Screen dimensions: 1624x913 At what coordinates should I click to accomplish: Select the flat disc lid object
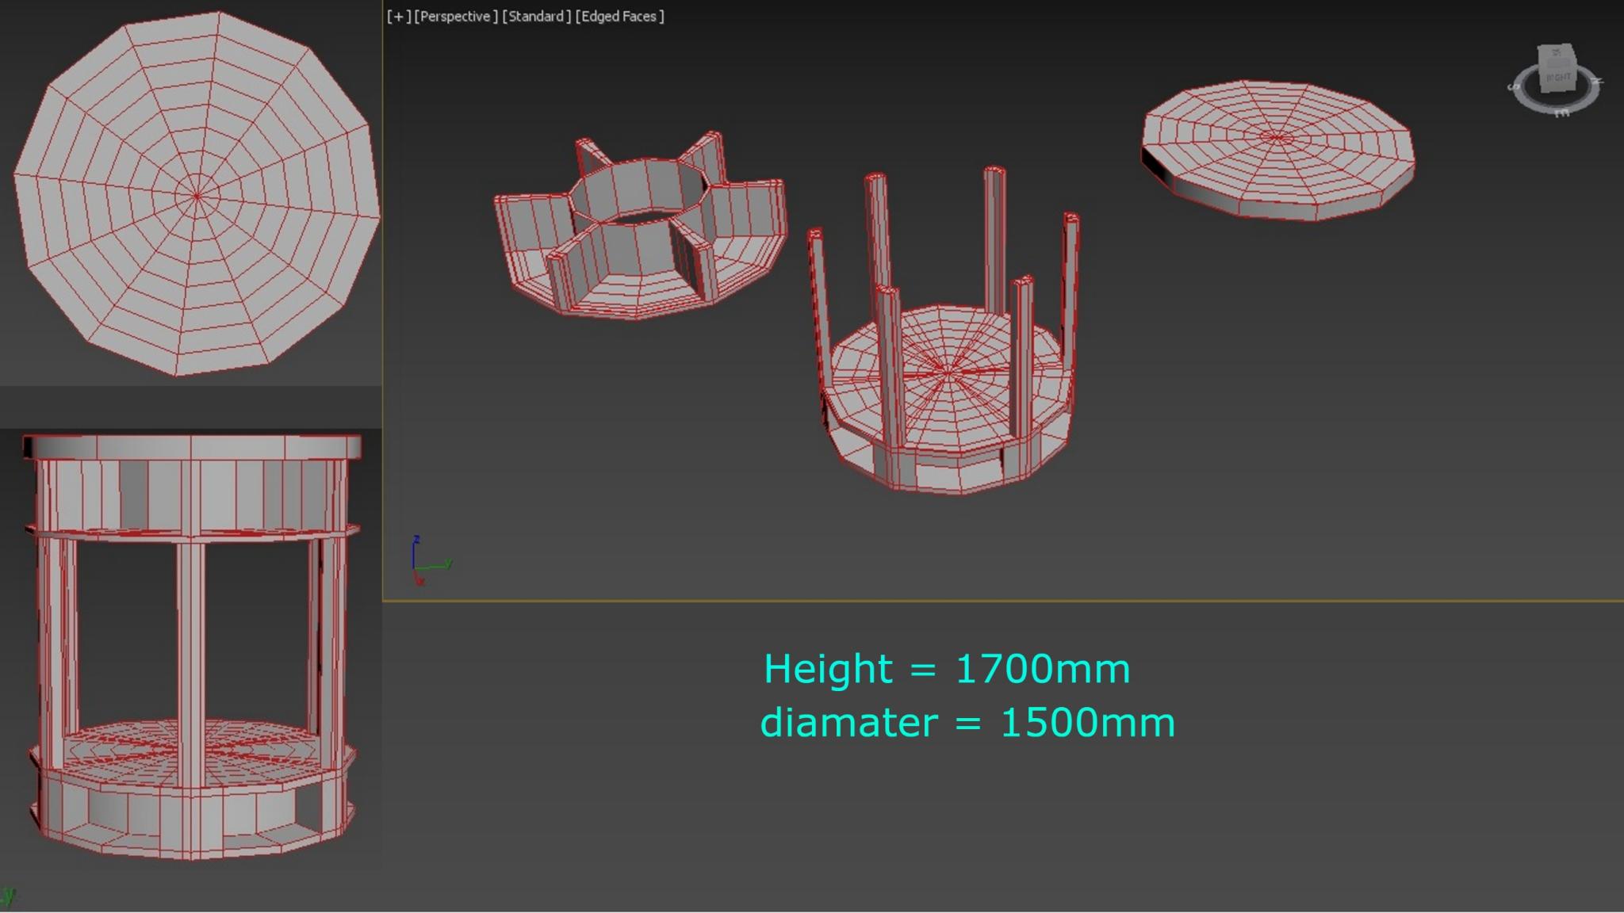tap(1277, 139)
